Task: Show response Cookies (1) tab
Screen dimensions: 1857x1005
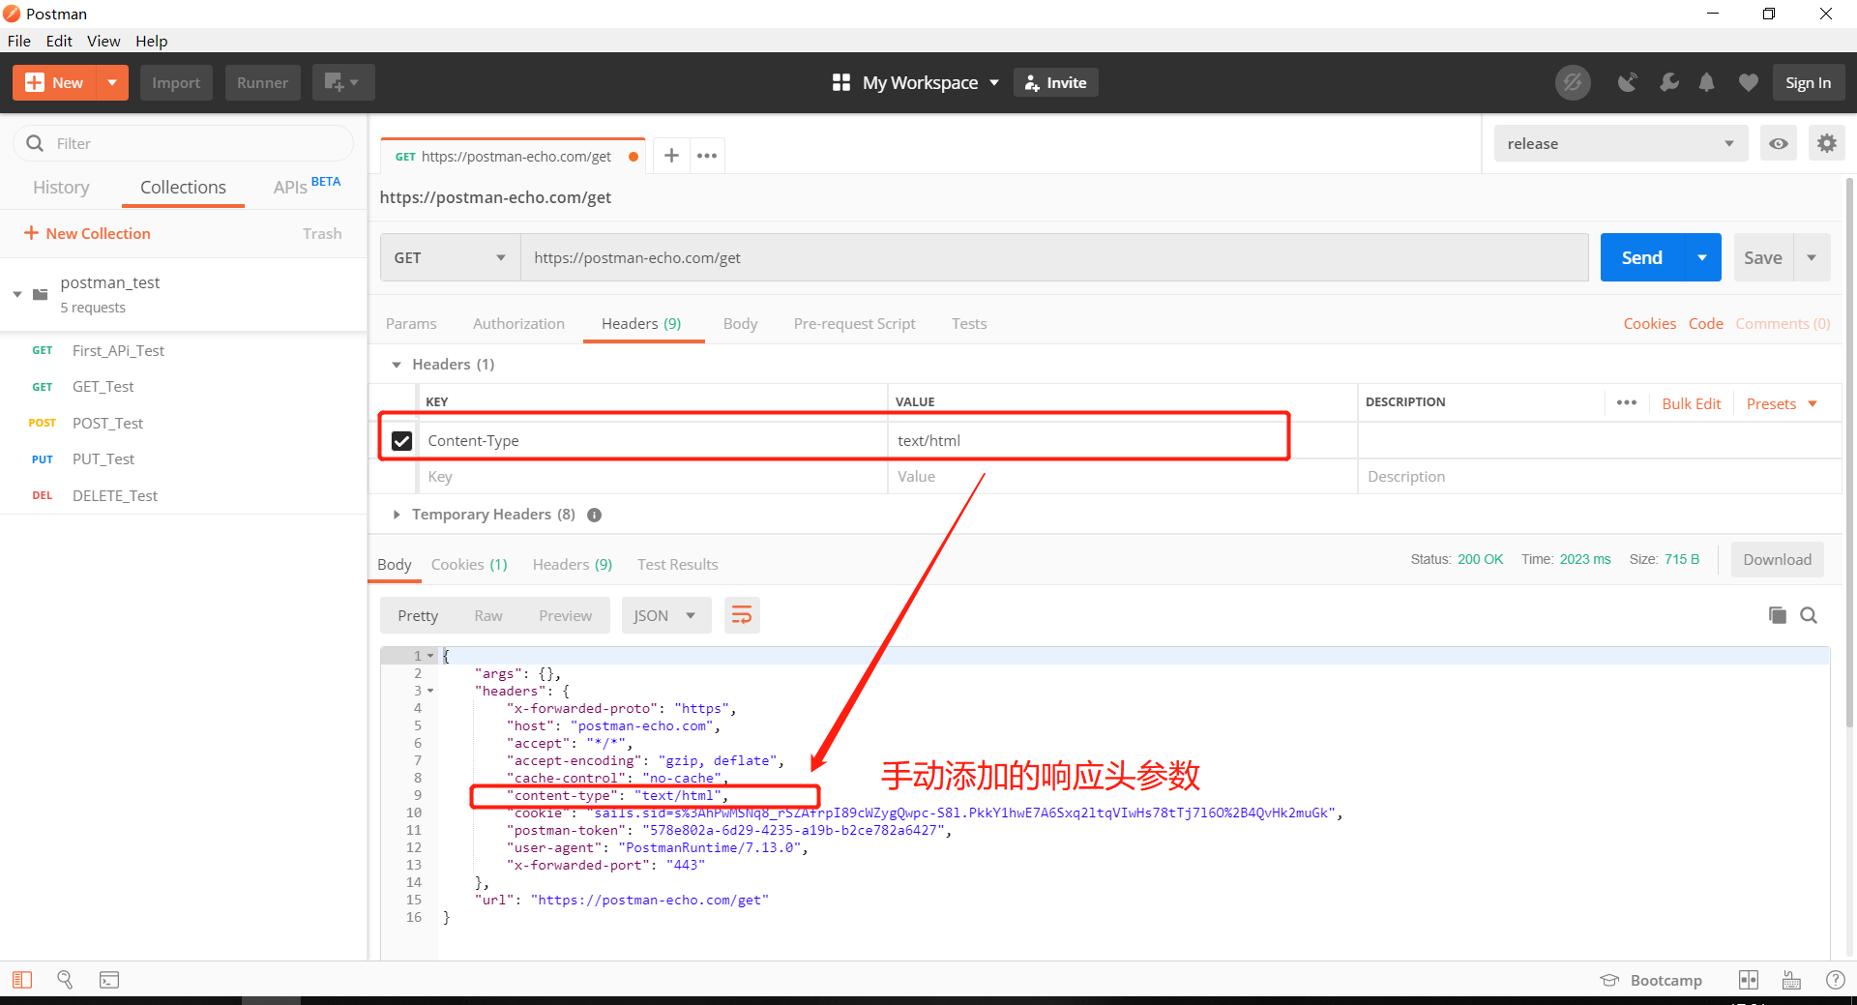Action: (x=469, y=564)
